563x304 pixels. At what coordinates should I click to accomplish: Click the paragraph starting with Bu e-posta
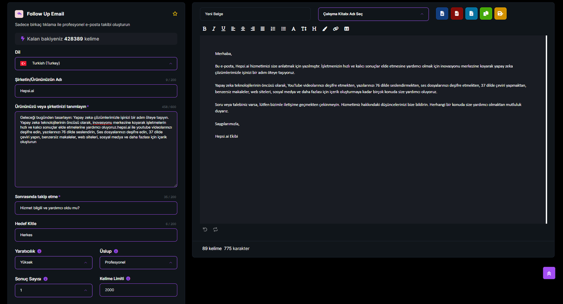364,69
